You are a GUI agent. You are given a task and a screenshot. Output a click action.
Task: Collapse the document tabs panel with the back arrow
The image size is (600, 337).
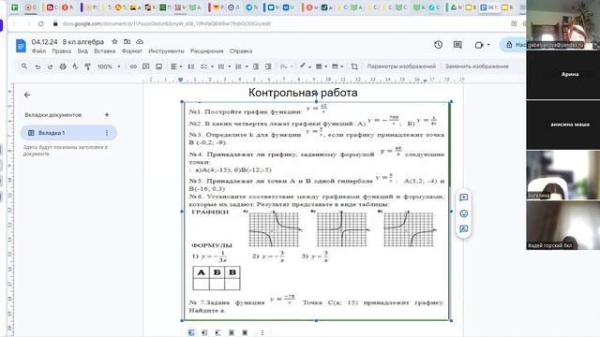(27, 95)
